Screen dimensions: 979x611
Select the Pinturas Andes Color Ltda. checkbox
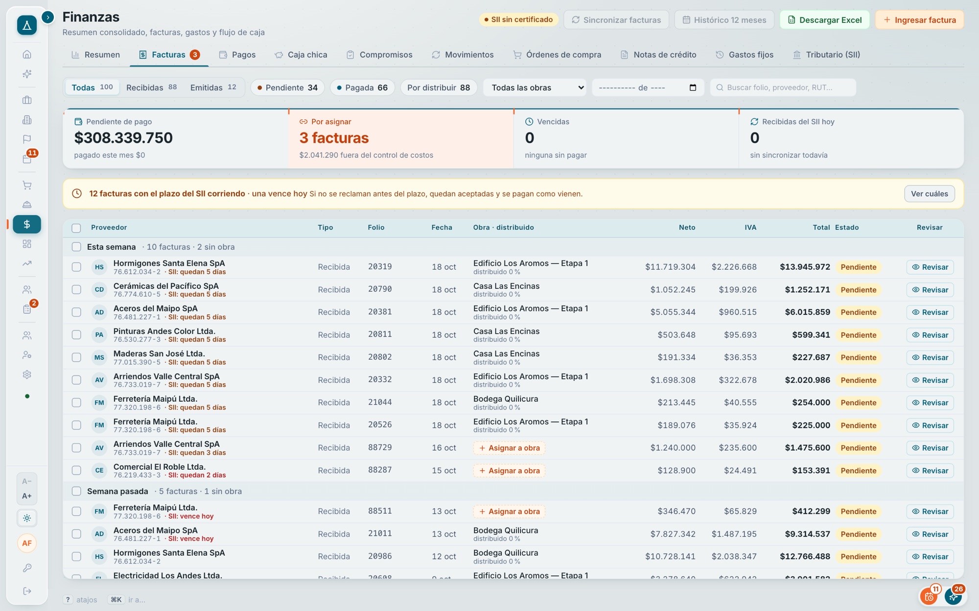pos(76,335)
